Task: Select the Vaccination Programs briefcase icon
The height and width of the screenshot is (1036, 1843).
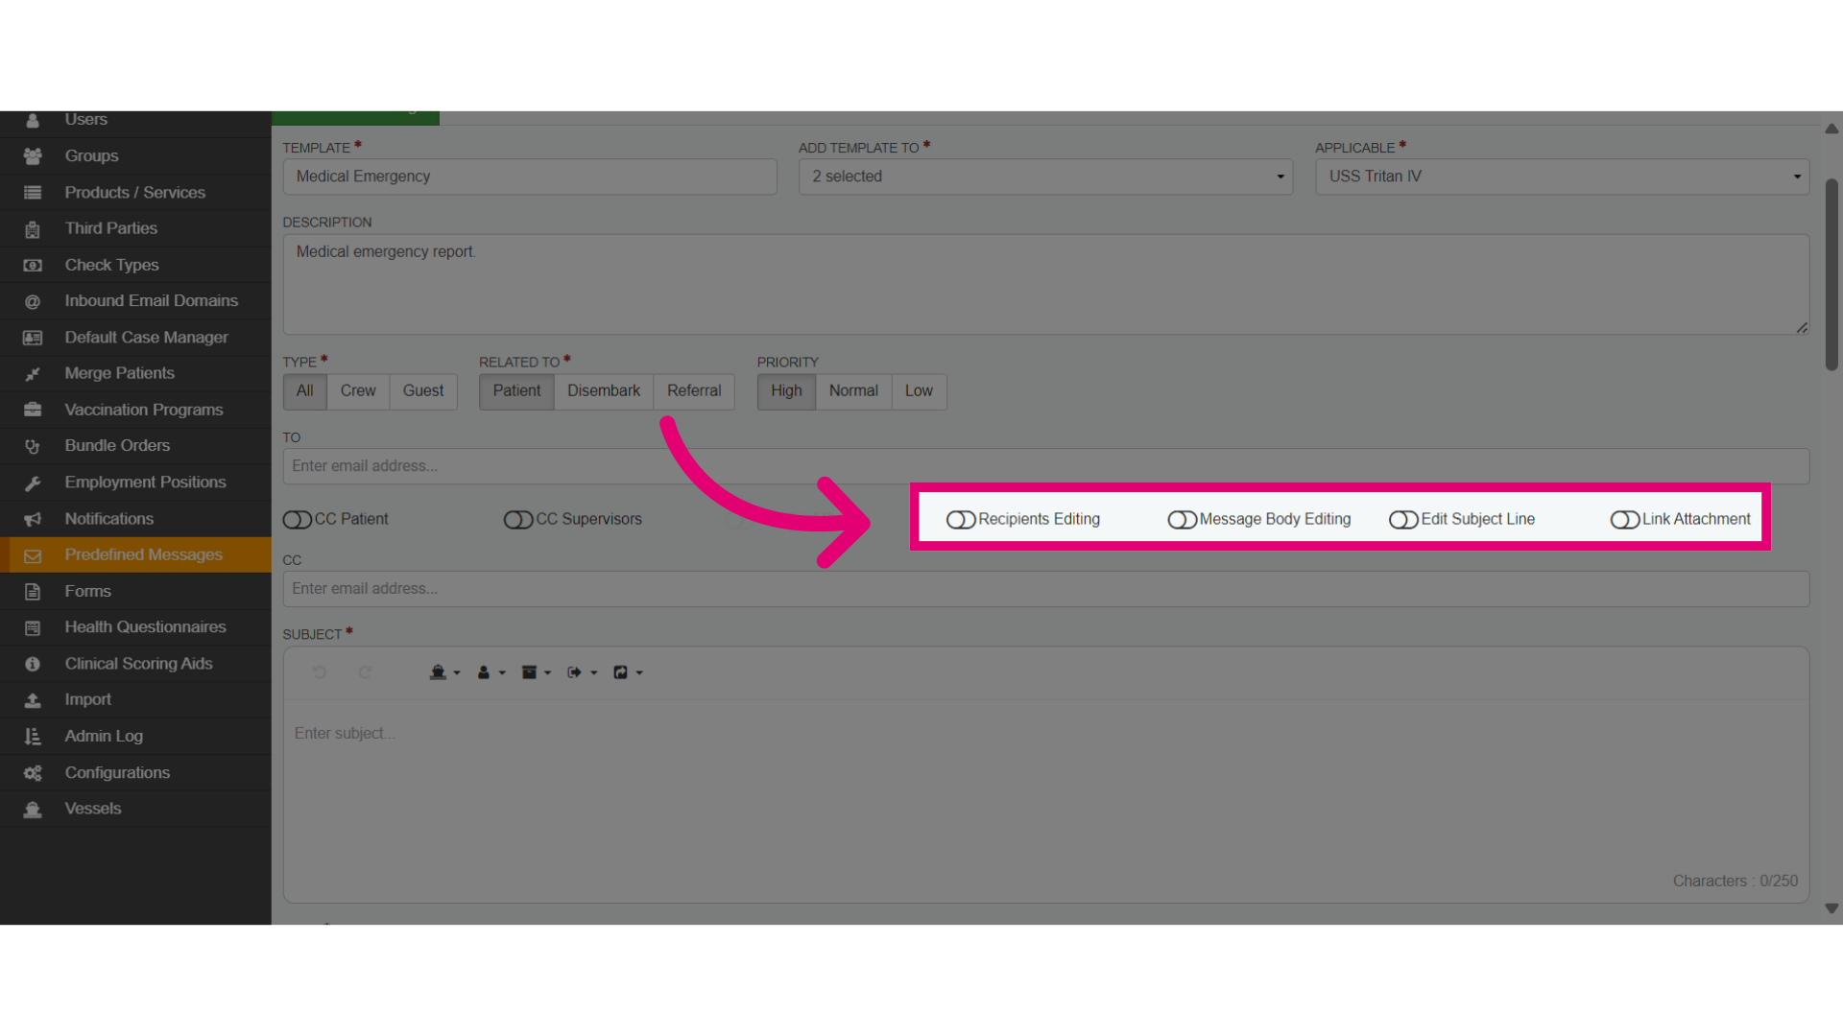Action: click(33, 411)
